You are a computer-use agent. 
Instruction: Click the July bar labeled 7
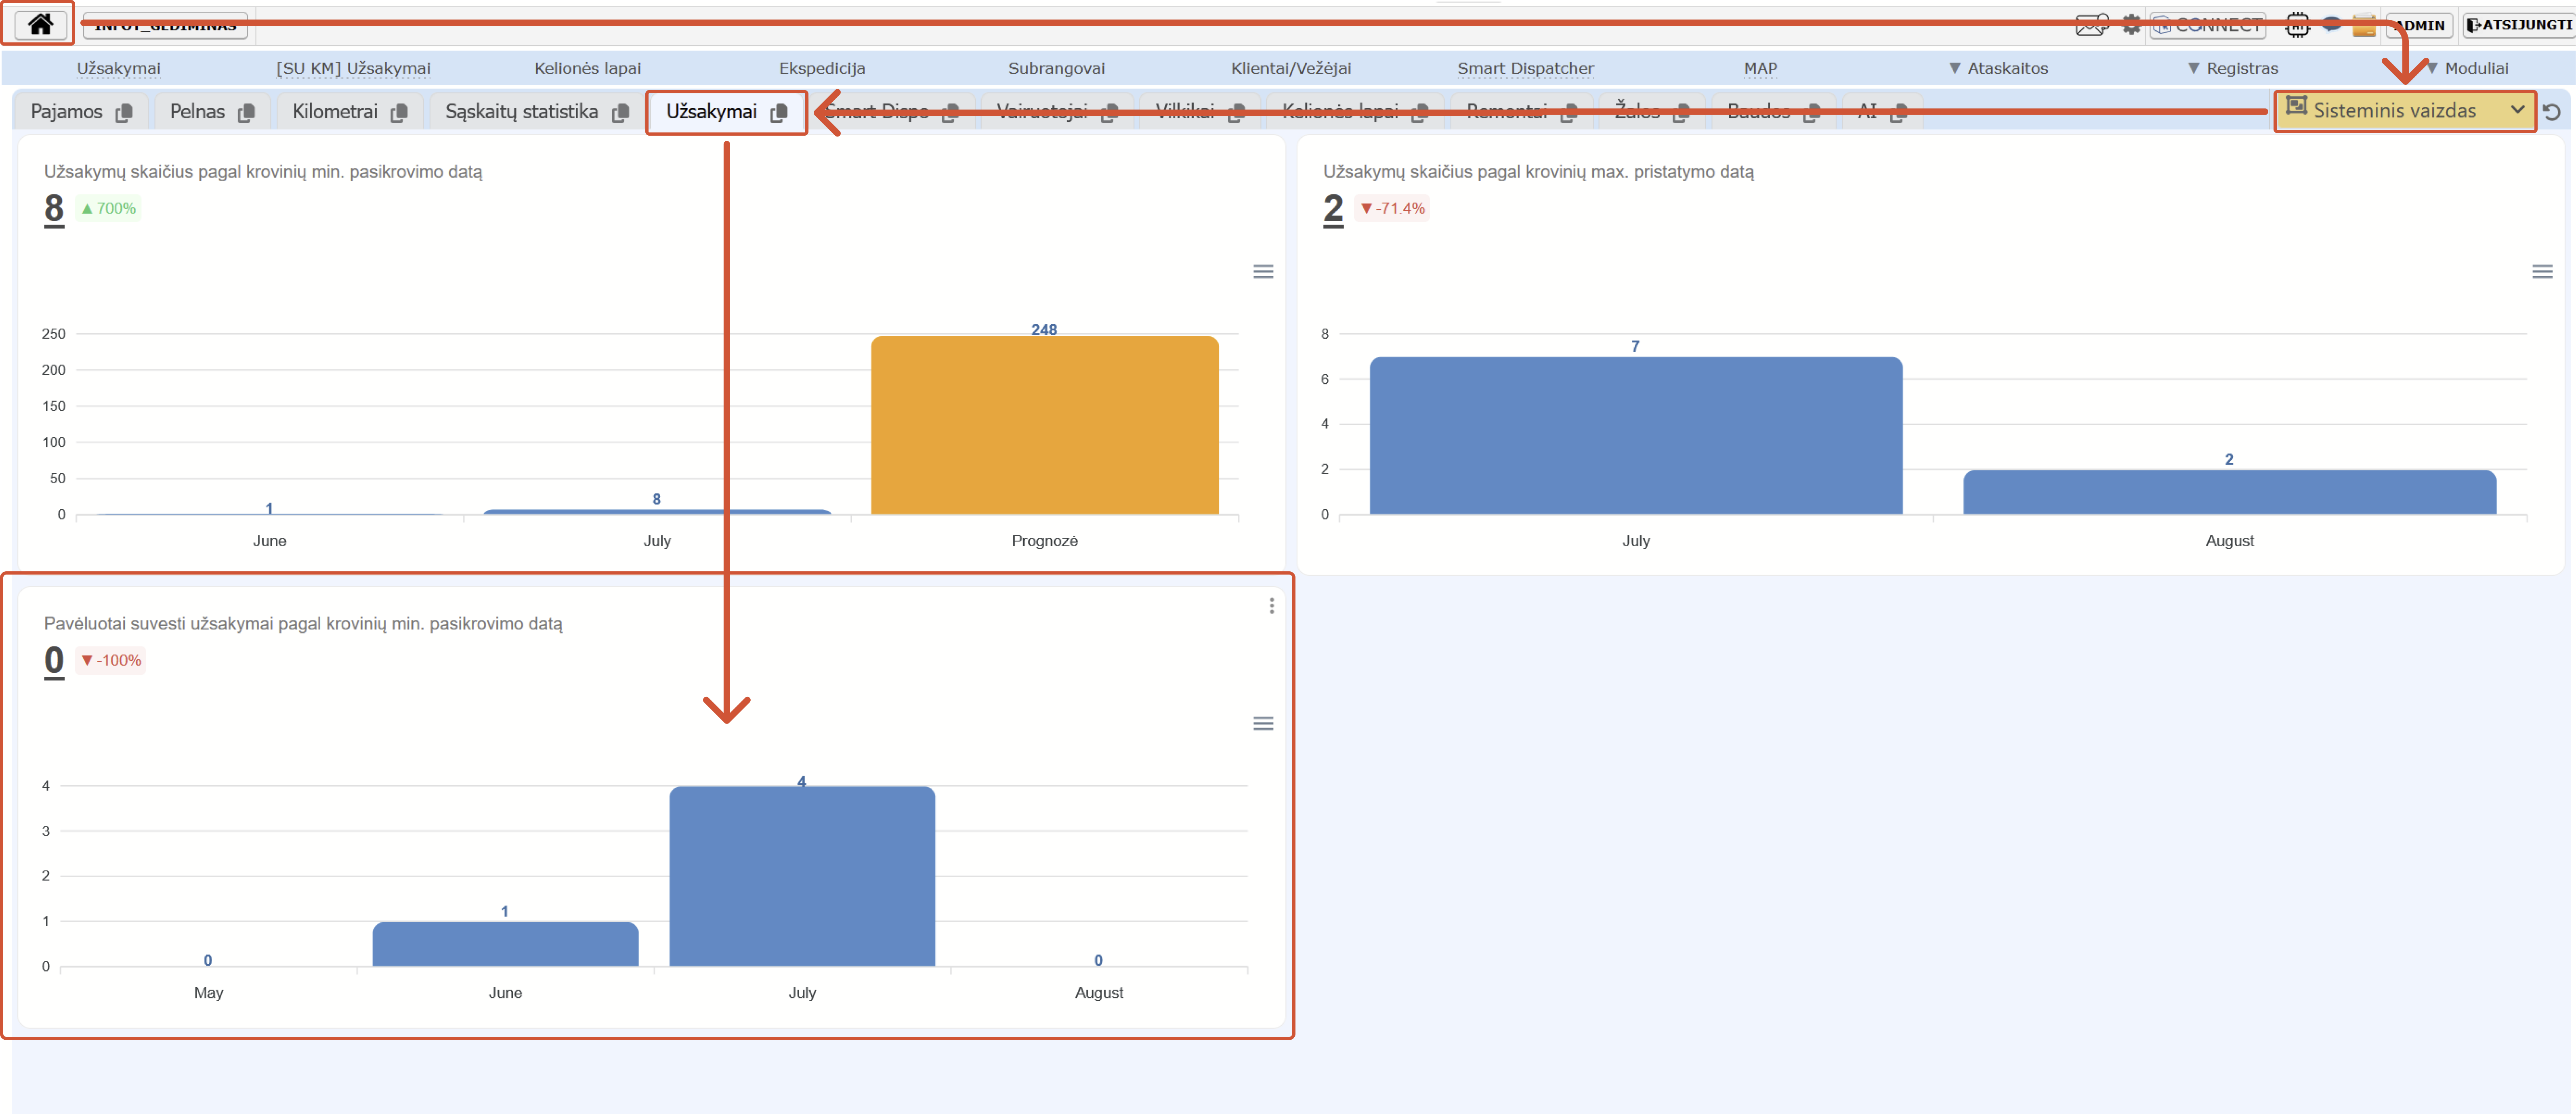[x=1635, y=436]
